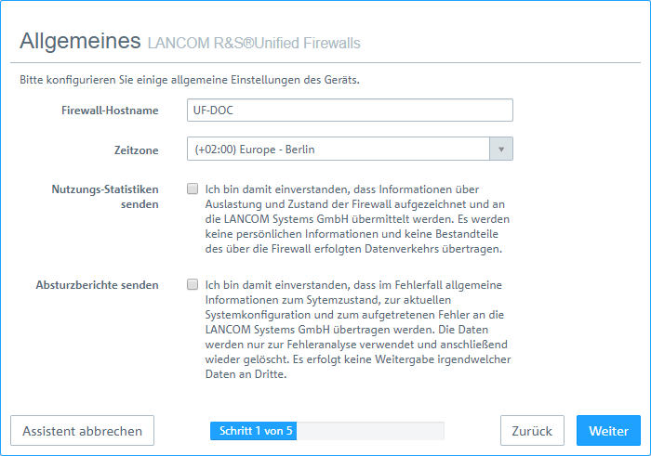Select the Zeitzone label
651x456 pixels.
point(136,149)
